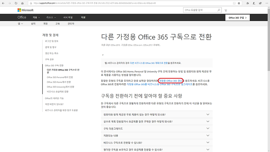The image size is (270, 152).
Task: Click the browser address bar URL
Action: (x=95, y=3)
